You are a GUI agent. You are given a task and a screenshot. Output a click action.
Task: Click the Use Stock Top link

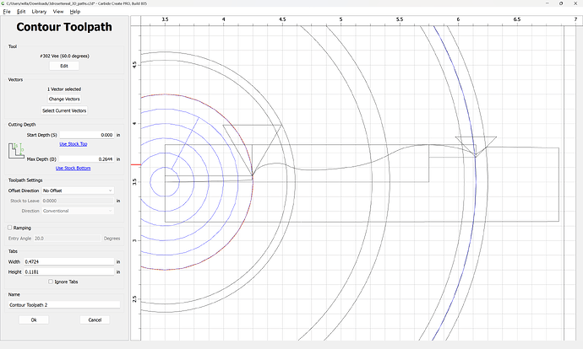(73, 144)
